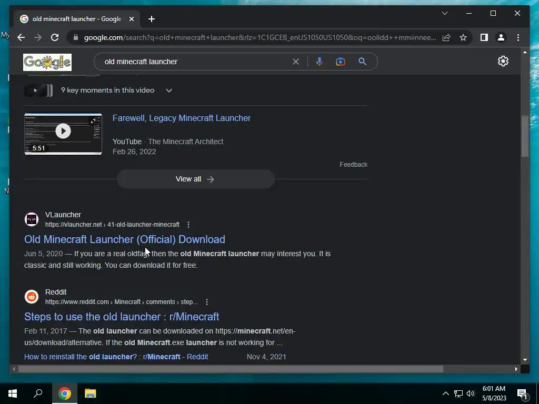Open the three-dot options beside the reddit.com URL
This screenshot has width=539, height=404.
coord(206,302)
